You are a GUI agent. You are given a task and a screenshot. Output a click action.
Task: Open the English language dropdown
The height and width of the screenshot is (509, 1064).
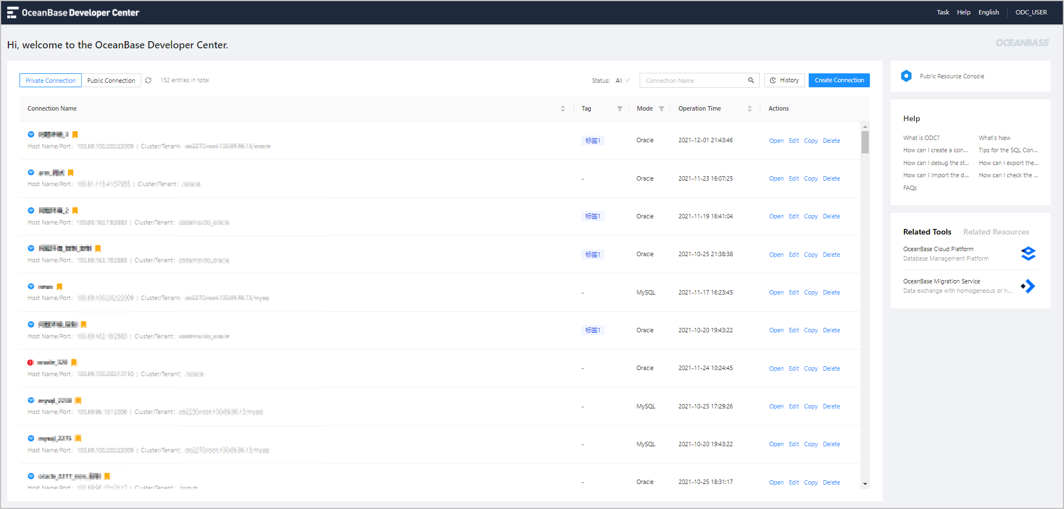[x=989, y=12]
